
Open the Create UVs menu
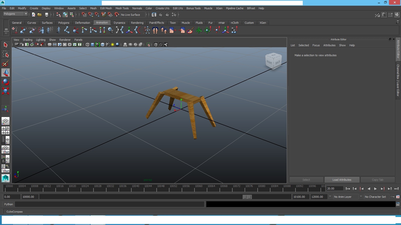tap(162, 8)
